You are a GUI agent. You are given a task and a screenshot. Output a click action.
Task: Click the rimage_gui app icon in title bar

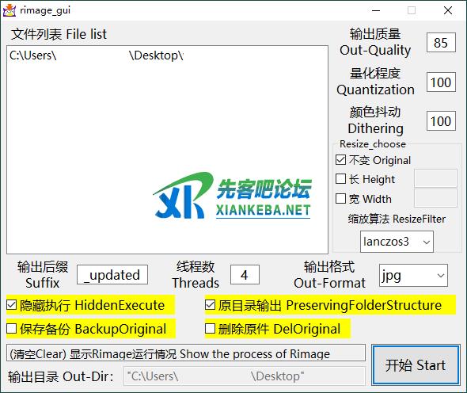(x=9, y=10)
